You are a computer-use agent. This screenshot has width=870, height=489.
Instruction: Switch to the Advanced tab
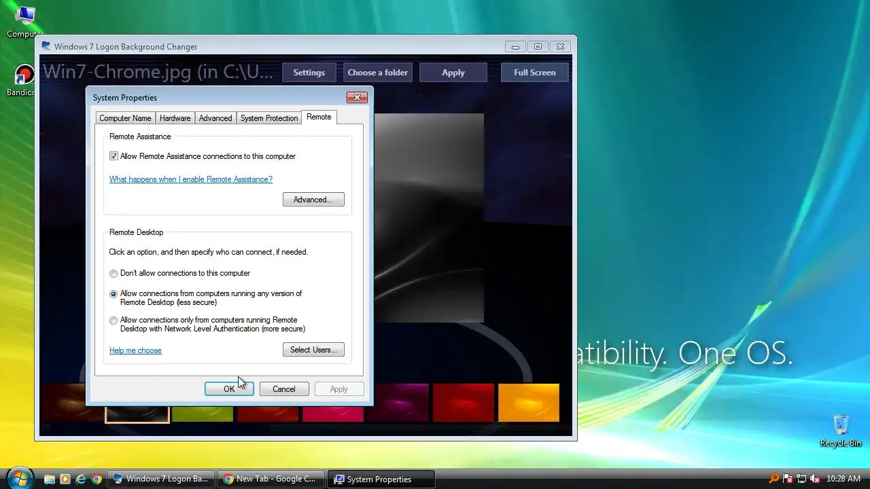click(215, 118)
